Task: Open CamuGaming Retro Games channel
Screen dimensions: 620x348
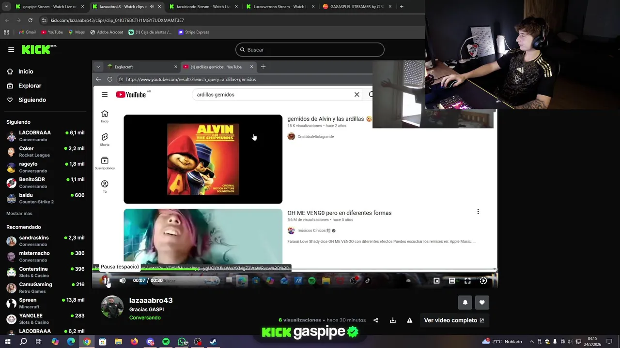Action: click(x=46, y=288)
